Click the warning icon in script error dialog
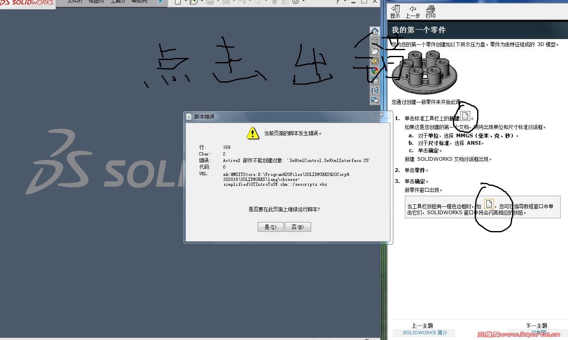Image resolution: width=568 pixels, height=340 pixels. pyautogui.click(x=252, y=133)
